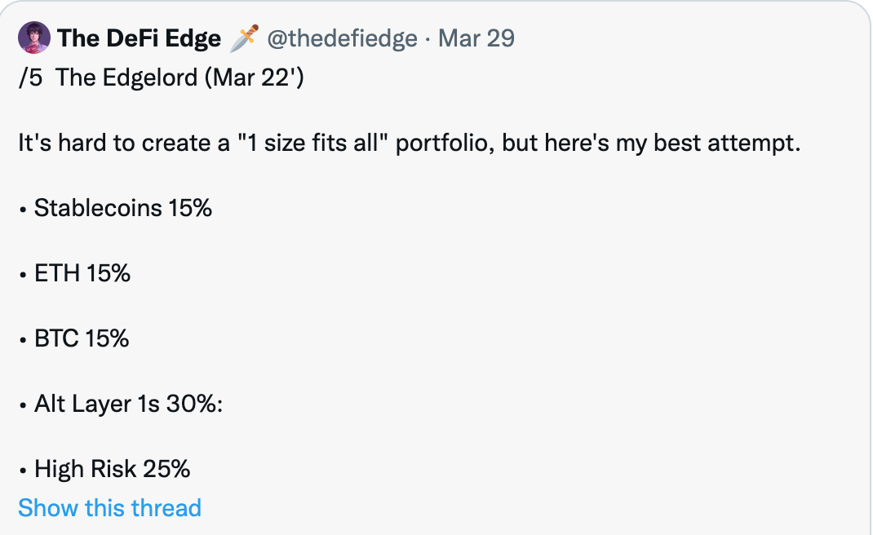Select the ETH 15% line
Screen dimensions: 873x535
[74, 272]
